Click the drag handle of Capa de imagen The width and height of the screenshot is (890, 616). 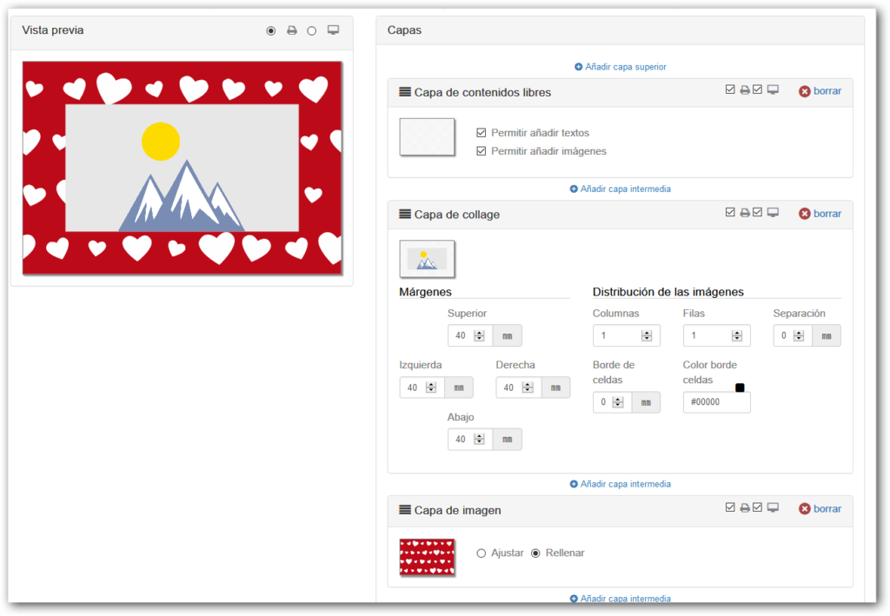(405, 509)
